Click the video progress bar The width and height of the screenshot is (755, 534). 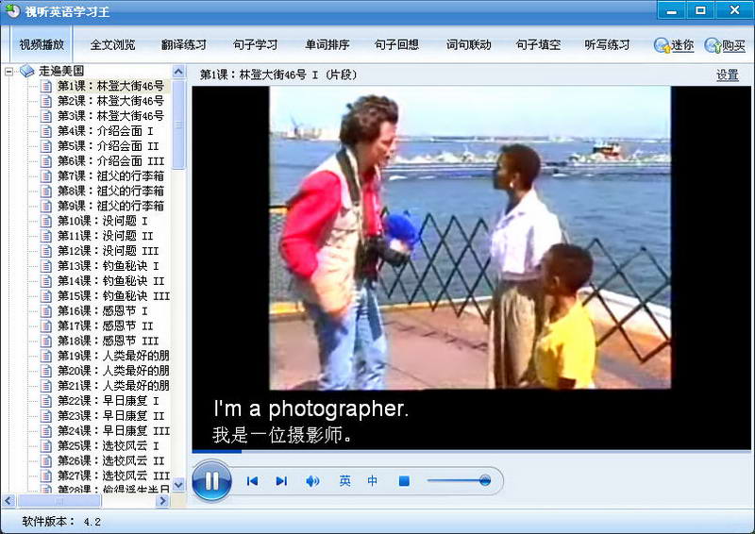click(471, 451)
